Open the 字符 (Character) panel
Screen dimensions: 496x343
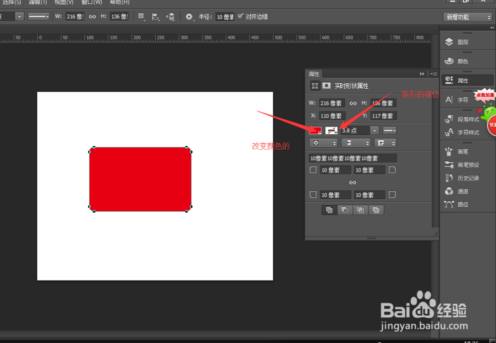(x=458, y=100)
